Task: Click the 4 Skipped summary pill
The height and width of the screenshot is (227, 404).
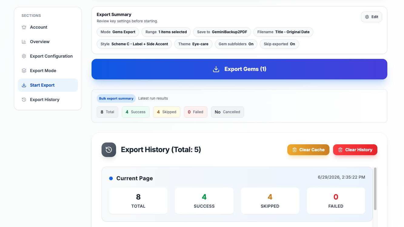Action: click(167, 112)
